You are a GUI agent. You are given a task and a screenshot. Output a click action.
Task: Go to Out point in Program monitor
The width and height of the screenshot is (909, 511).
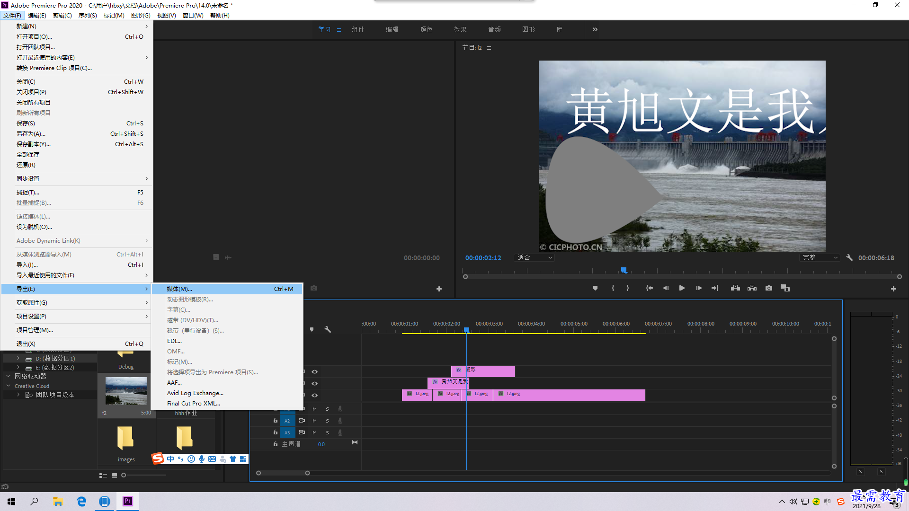tap(715, 288)
